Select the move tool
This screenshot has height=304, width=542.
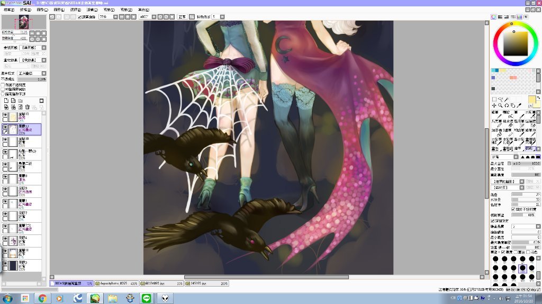494,106
